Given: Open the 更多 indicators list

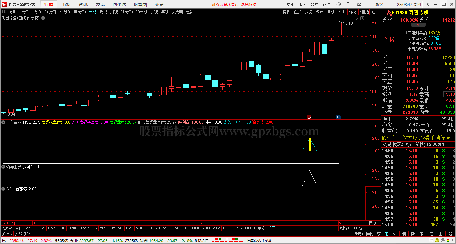Looking at the screenshot, I should coord(262,228).
